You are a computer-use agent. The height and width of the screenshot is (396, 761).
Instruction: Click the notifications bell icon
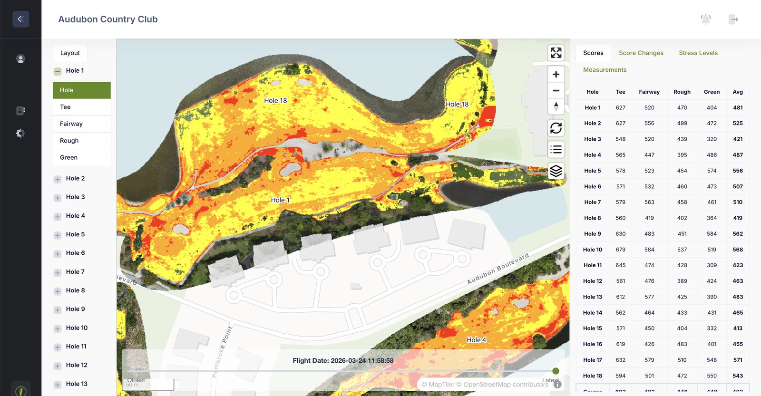point(706,19)
